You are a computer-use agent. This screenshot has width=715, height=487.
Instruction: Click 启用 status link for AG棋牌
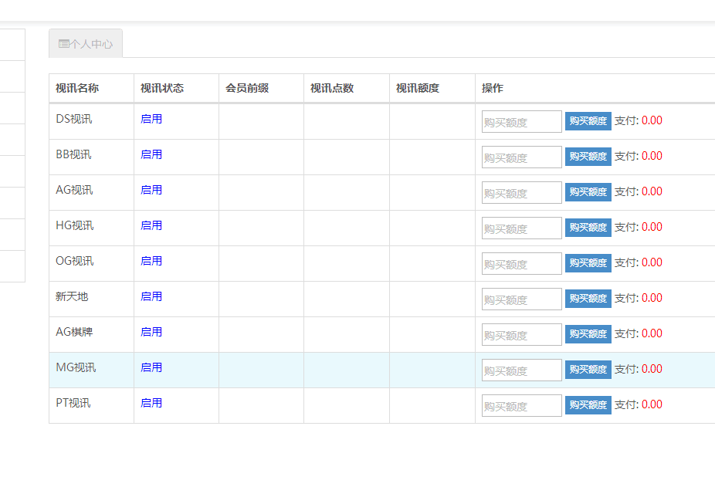[x=151, y=333]
